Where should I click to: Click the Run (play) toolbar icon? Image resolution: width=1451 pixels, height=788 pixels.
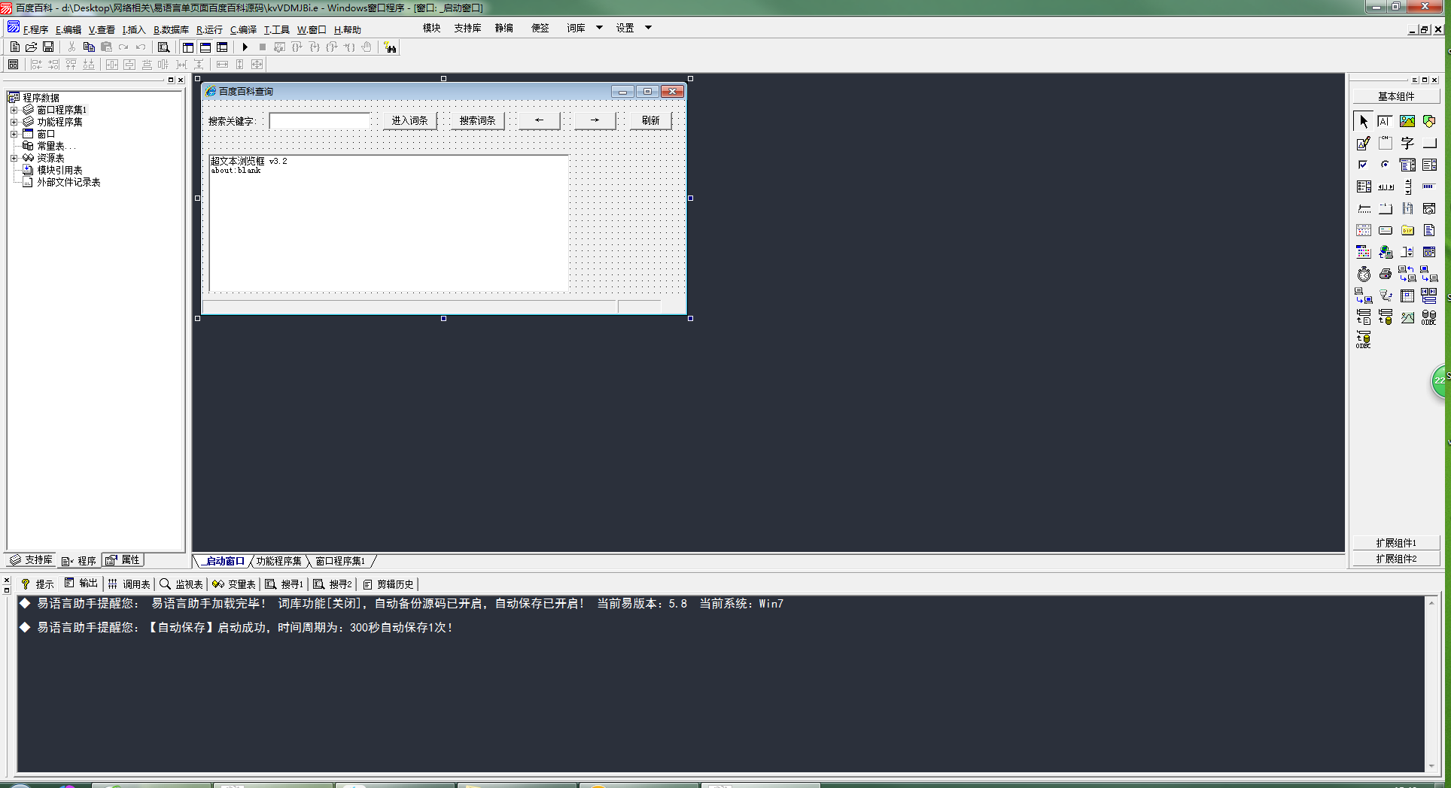[245, 47]
